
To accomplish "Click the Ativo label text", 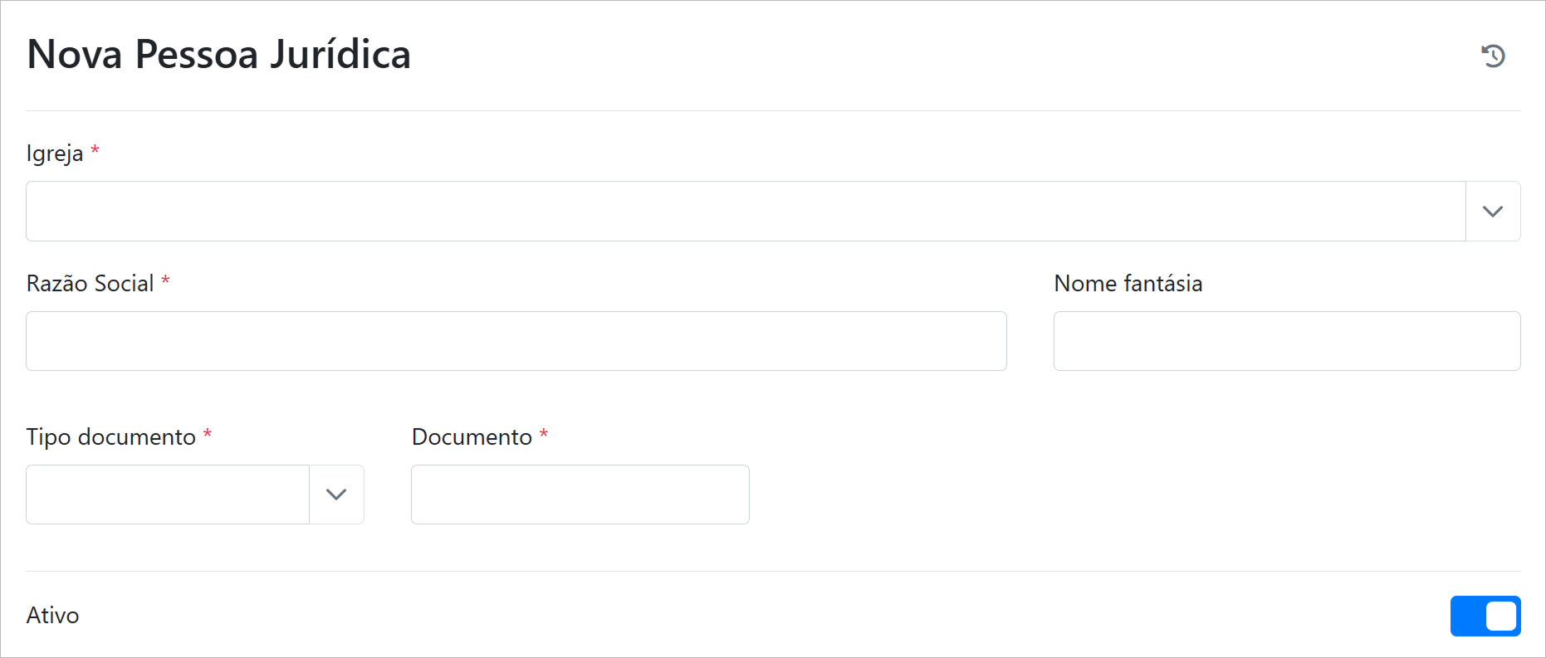I will click(52, 616).
